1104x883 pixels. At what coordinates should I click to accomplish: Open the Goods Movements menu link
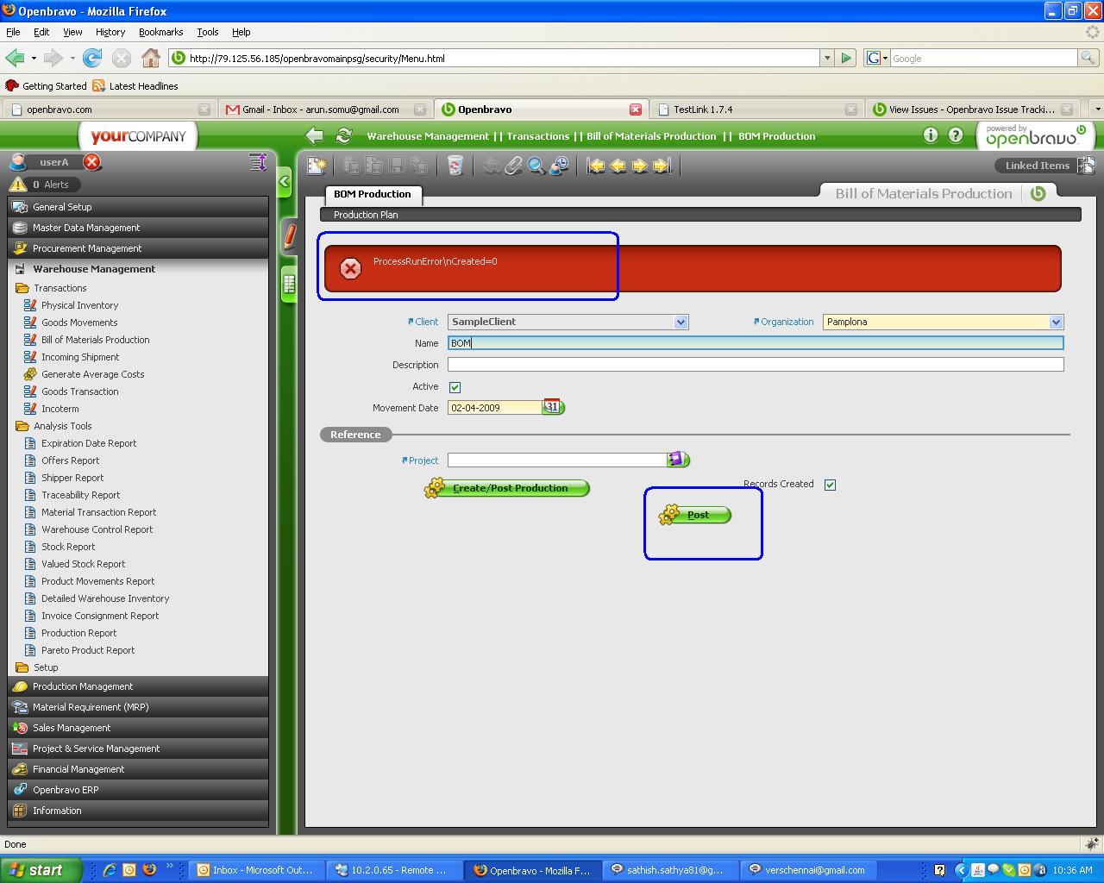point(79,323)
